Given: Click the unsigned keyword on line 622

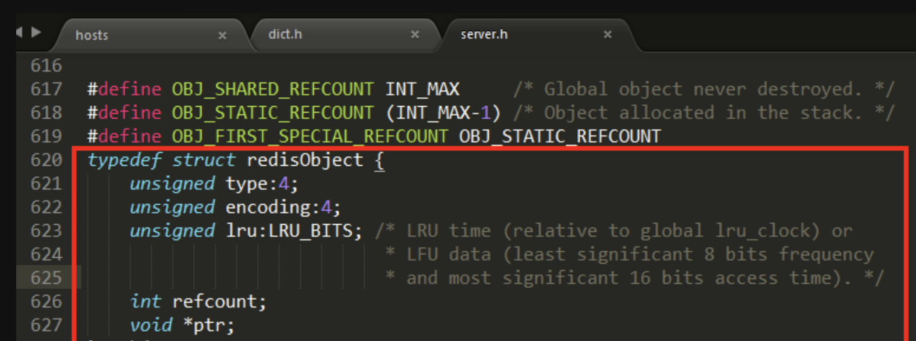Looking at the screenshot, I should click(x=172, y=208).
